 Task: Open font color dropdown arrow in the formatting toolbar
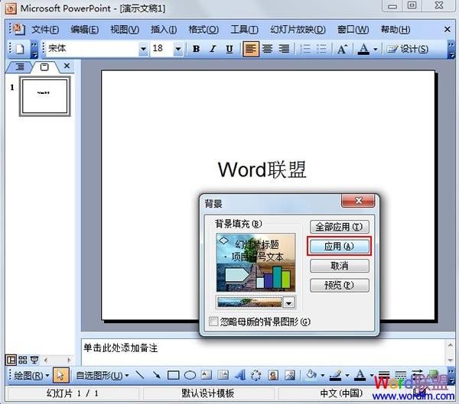376,49
